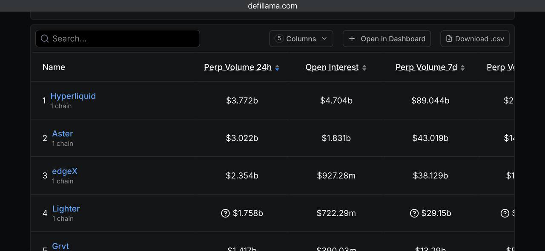Click the Name column header
Image resolution: width=545 pixels, height=251 pixels.
click(x=54, y=67)
